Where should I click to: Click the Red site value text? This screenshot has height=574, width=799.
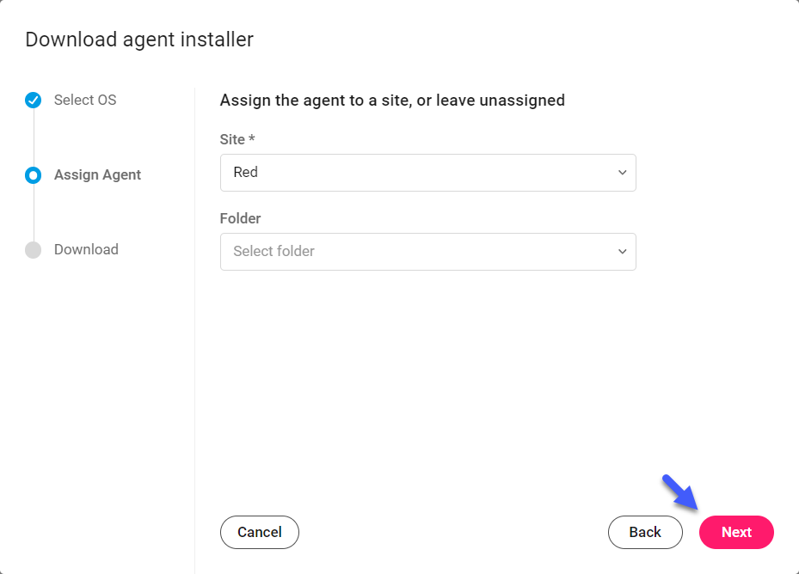tap(245, 172)
